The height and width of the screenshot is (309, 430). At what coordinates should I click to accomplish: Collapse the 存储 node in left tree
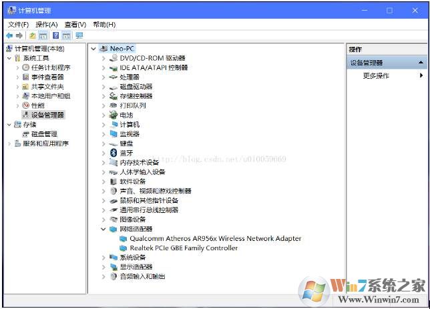(x=9, y=125)
